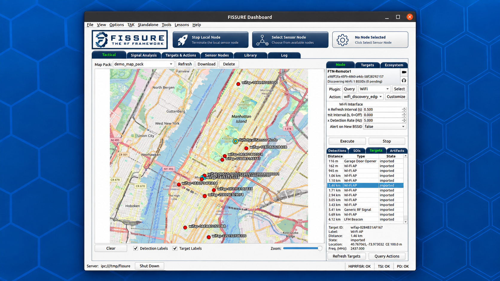The image size is (500, 281).
Task: Switch to the Ecosystem tab
Action: [x=394, y=65]
